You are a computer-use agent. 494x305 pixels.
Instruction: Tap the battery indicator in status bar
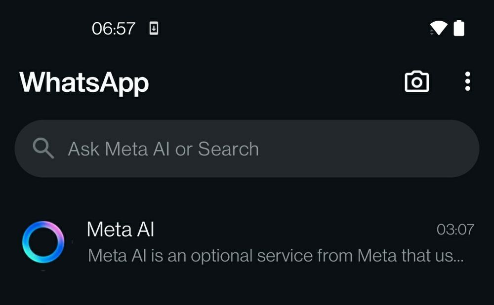click(459, 28)
